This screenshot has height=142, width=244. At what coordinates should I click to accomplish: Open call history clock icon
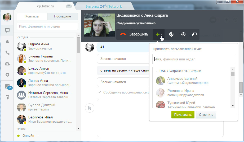(183, 34)
